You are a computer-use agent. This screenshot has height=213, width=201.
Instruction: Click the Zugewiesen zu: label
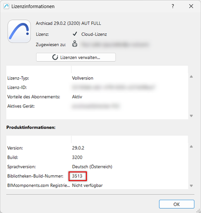(51, 45)
